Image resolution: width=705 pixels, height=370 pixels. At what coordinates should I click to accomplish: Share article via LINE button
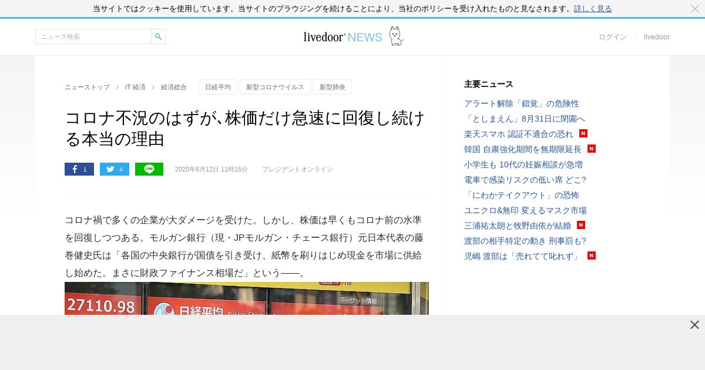[x=149, y=169]
